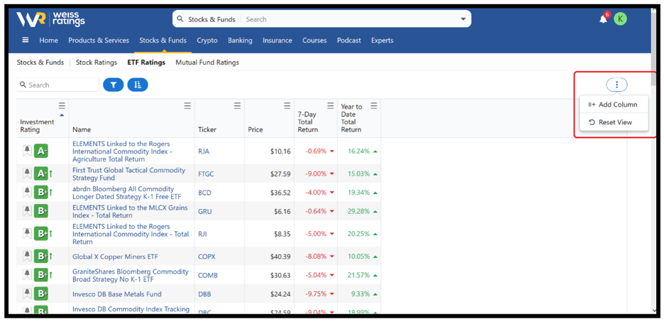Open 7-Day Total Return column menu icon
664x322 pixels.
(x=331, y=105)
